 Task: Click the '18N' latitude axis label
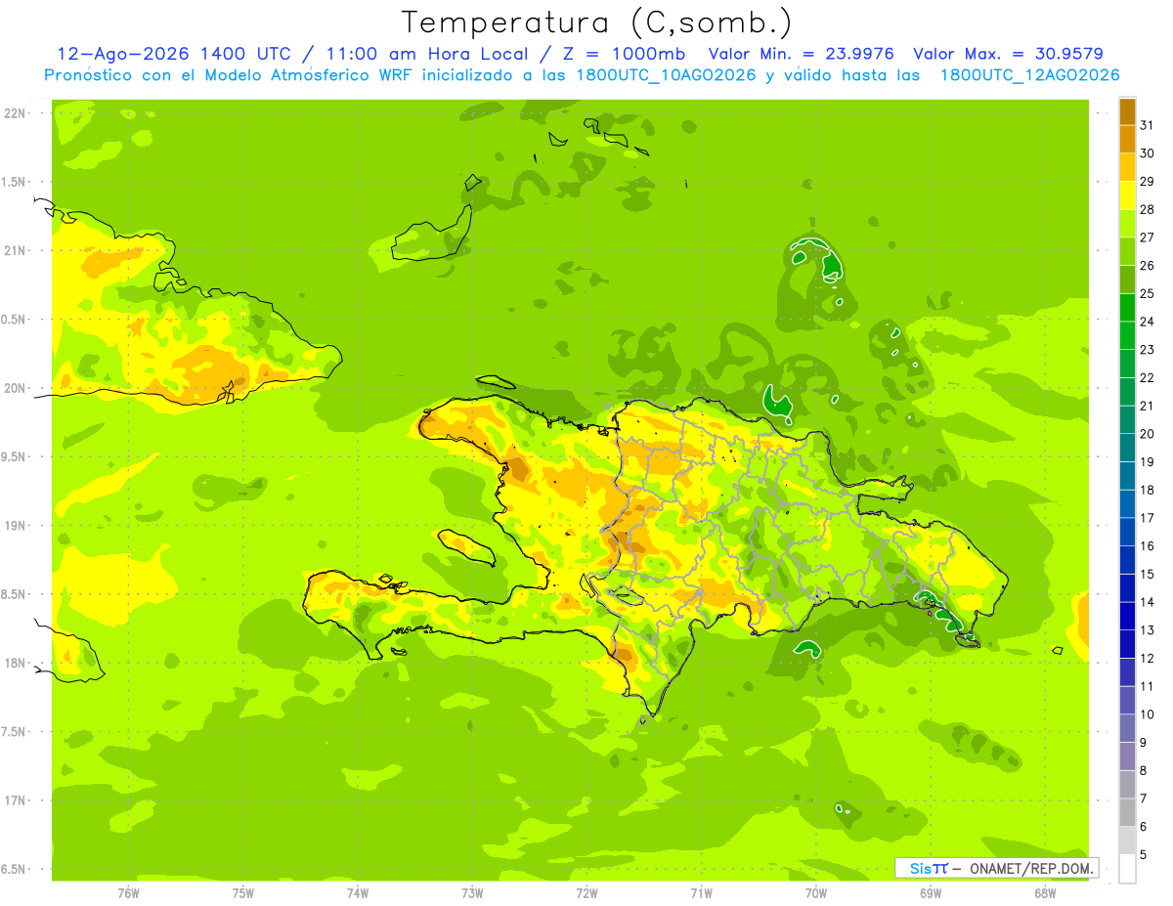point(15,664)
